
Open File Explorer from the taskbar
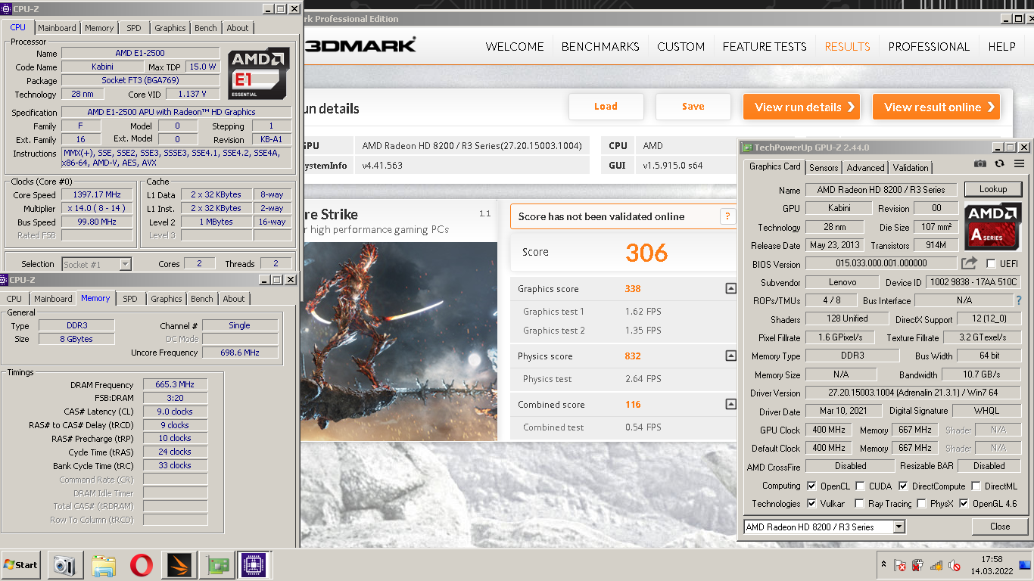pyautogui.click(x=103, y=565)
